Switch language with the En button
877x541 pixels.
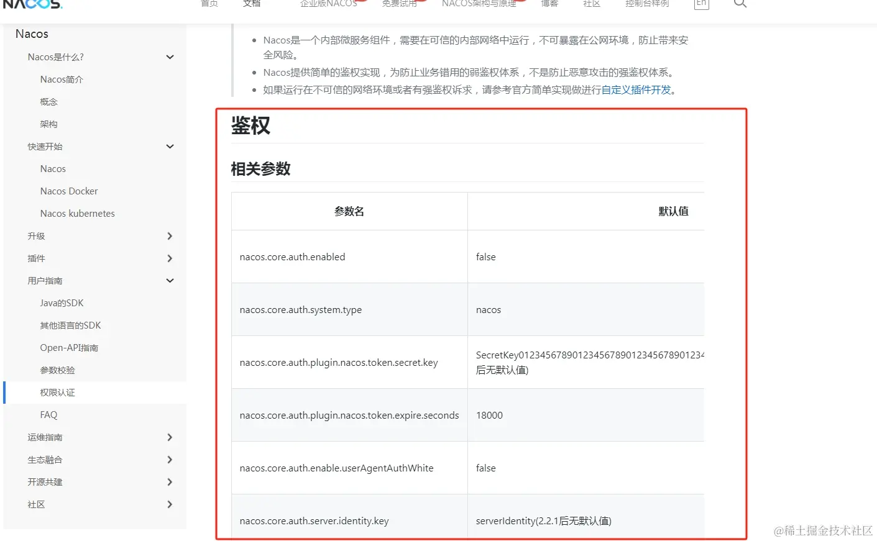pyautogui.click(x=701, y=4)
